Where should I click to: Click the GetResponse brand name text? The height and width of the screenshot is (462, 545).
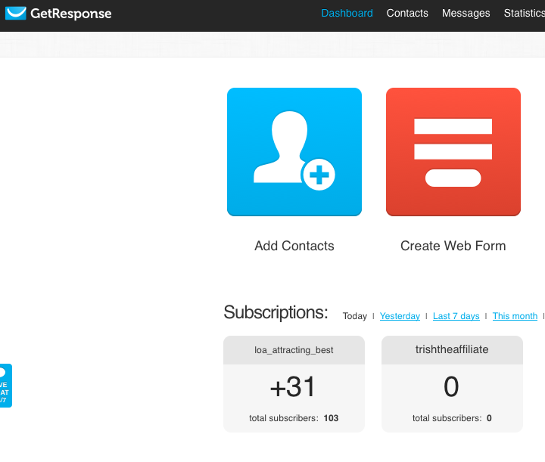pyautogui.click(x=71, y=14)
